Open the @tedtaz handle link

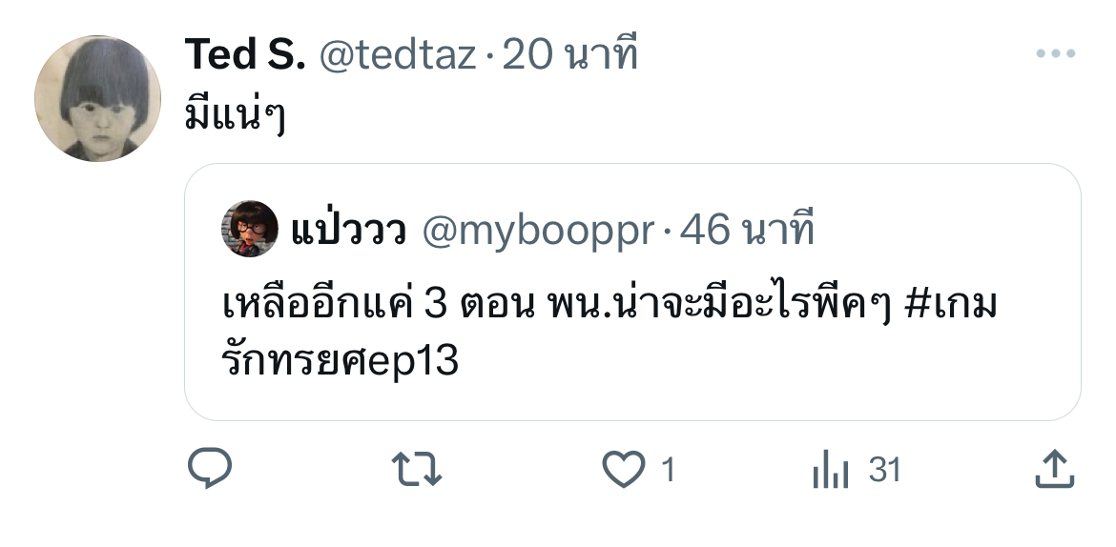click(x=397, y=54)
